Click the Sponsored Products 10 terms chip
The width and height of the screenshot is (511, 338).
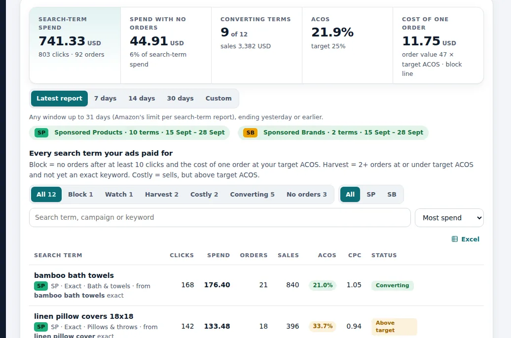[x=129, y=133]
